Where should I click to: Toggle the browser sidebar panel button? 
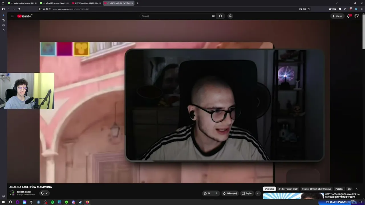(3, 9)
